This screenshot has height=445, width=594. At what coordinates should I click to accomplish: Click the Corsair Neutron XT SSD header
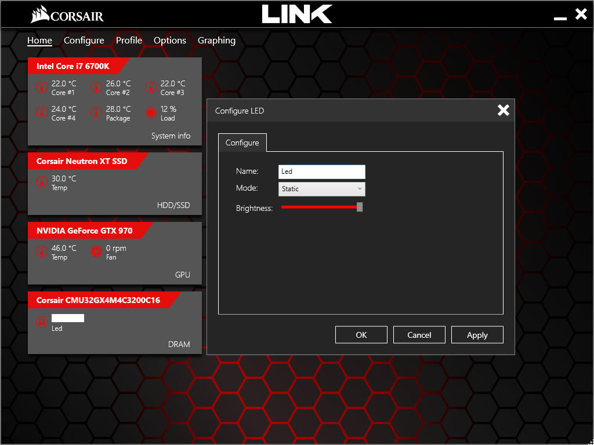tap(82, 162)
